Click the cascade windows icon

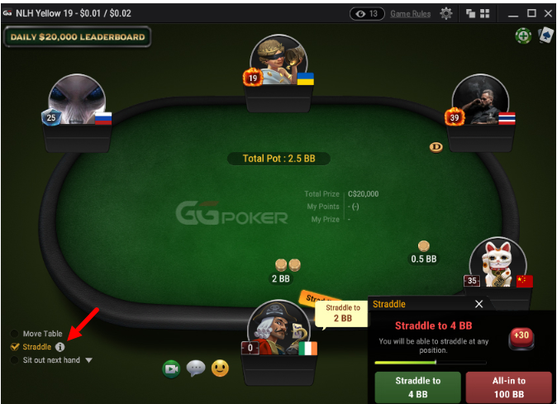coord(471,13)
